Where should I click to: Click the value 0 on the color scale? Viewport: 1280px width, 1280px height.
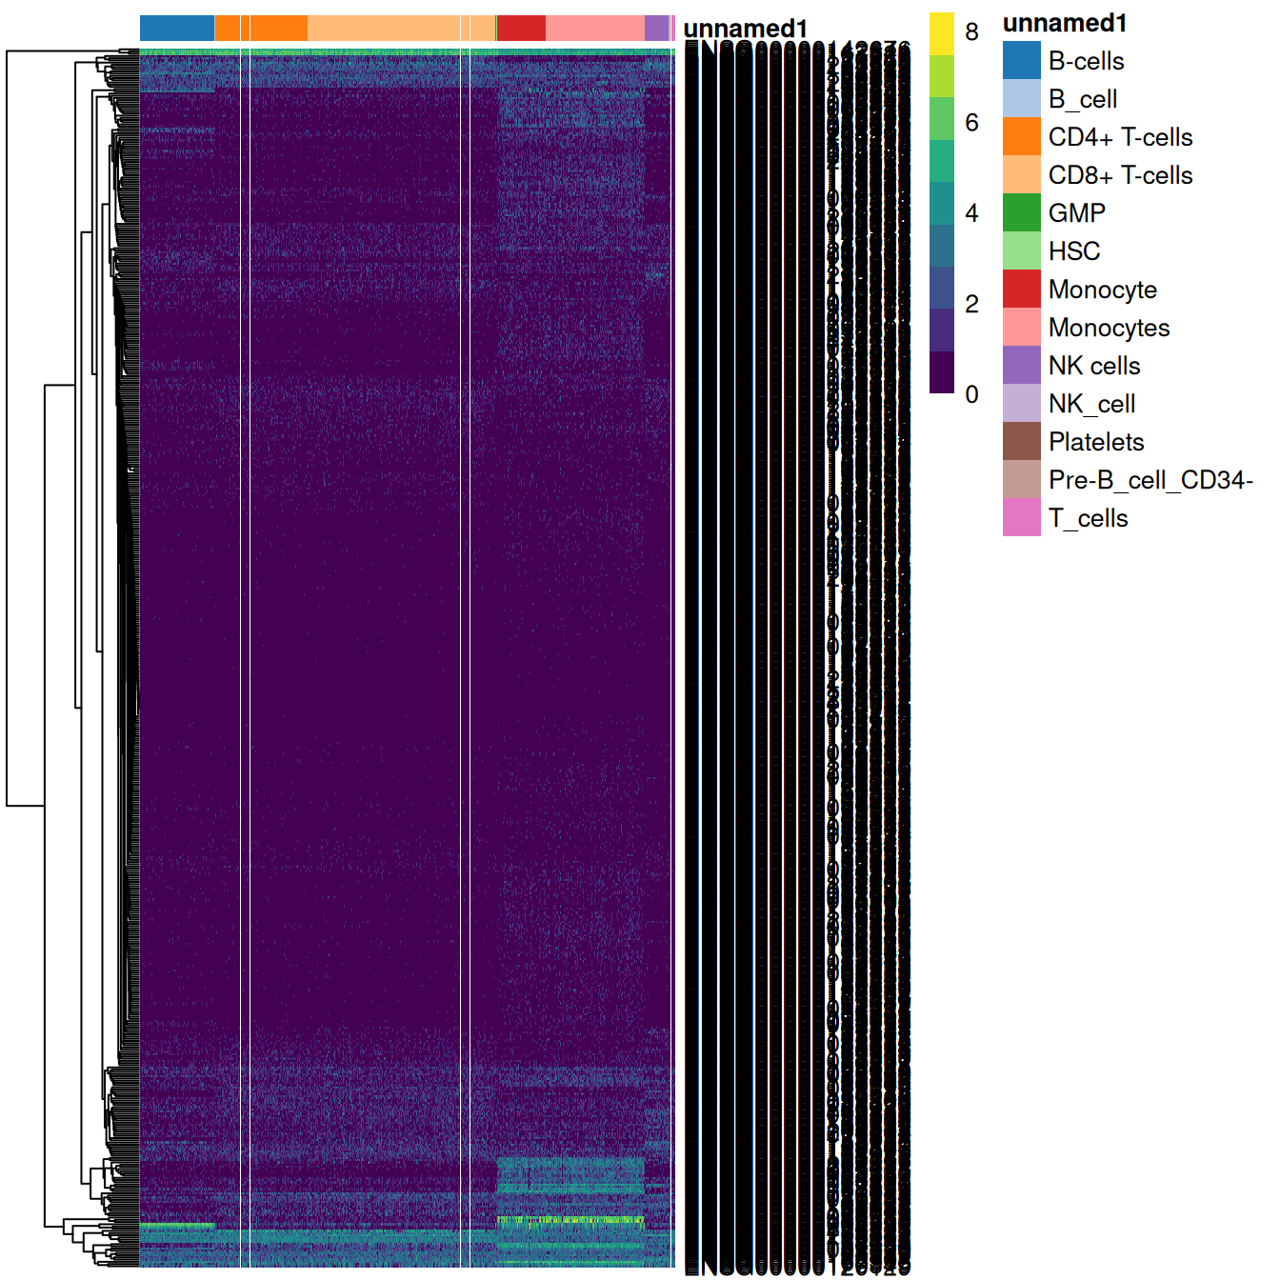pos(971,394)
